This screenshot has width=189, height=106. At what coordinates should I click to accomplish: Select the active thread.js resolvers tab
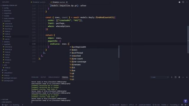click(59, 2)
